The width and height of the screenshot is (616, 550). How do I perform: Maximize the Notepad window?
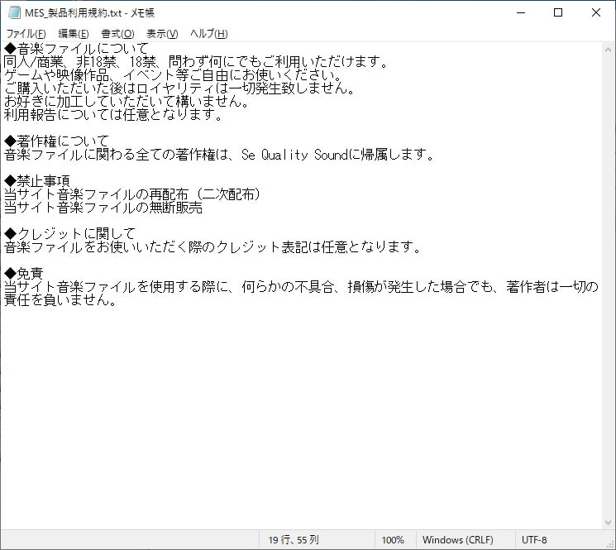coord(557,12)
